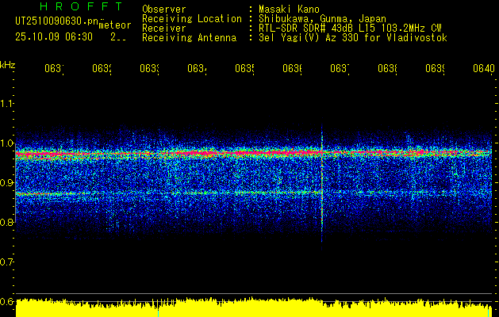Click the 0634 time marker
Image resolution: width=499 pixels, height=317 pixels.
point(197,69)
